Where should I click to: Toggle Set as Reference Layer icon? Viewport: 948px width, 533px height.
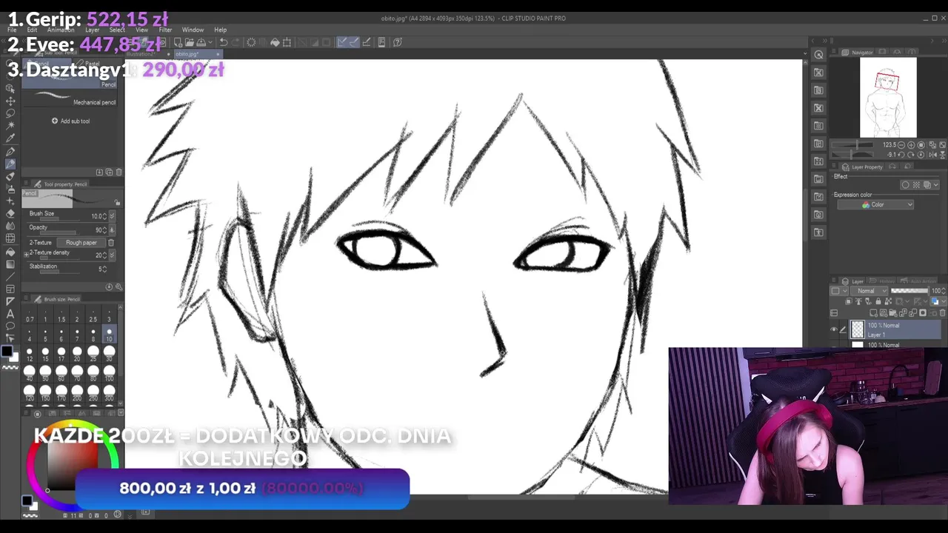pos(858,302)
